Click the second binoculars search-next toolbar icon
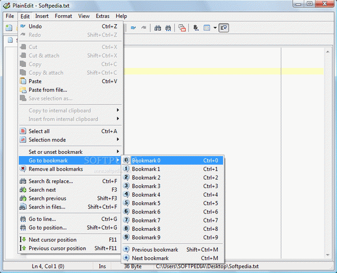The width and height of the screenshot is (337, 273). [x=168, y=28]
